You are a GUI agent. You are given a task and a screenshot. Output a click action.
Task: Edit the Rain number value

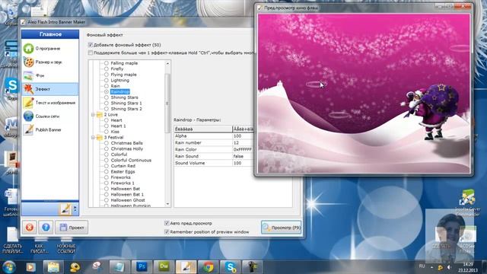click(x=243, y=143)
